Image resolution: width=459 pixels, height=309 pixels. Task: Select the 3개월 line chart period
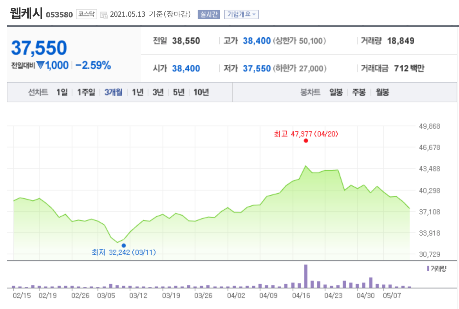pos(113,92)
